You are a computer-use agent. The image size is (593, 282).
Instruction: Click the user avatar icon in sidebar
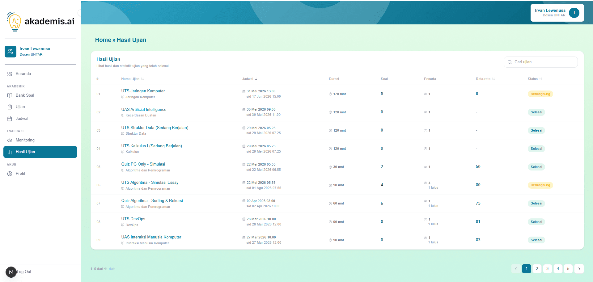(x=11, y=52)
